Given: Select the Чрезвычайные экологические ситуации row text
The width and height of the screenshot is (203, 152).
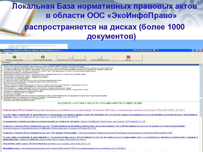Looking at the screenshot, I should pyautogui.click(x=33, y=86).
